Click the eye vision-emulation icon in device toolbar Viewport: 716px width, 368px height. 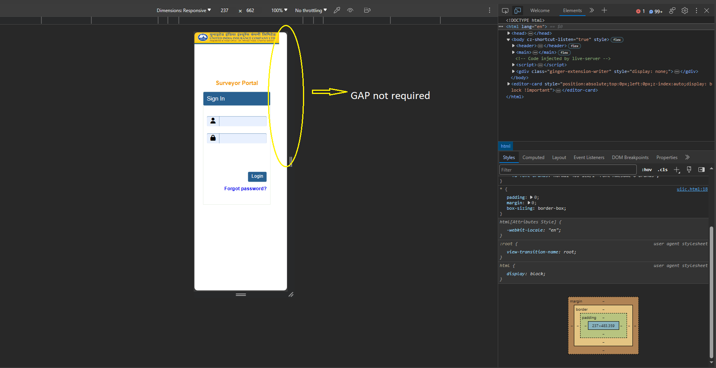pos(350,11)
